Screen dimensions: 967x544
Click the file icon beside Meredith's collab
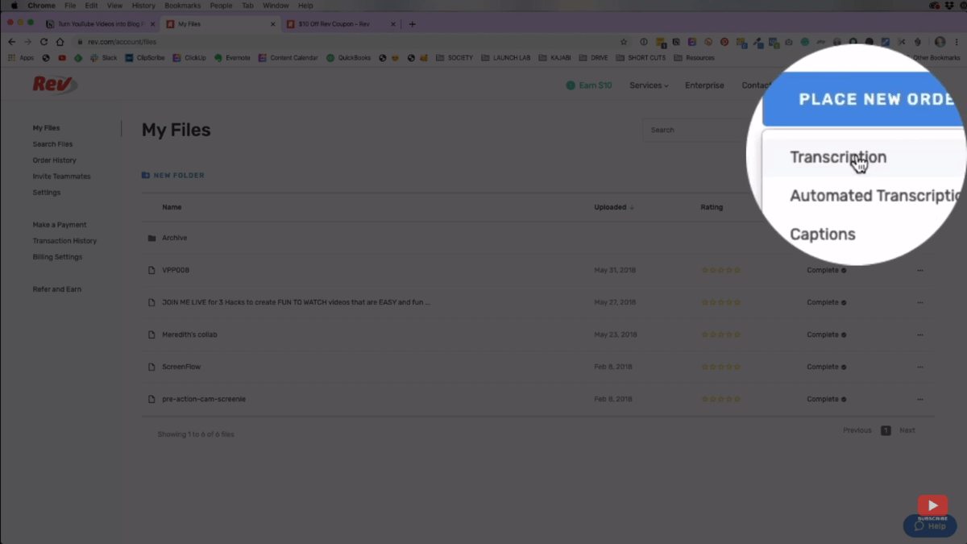151,334
